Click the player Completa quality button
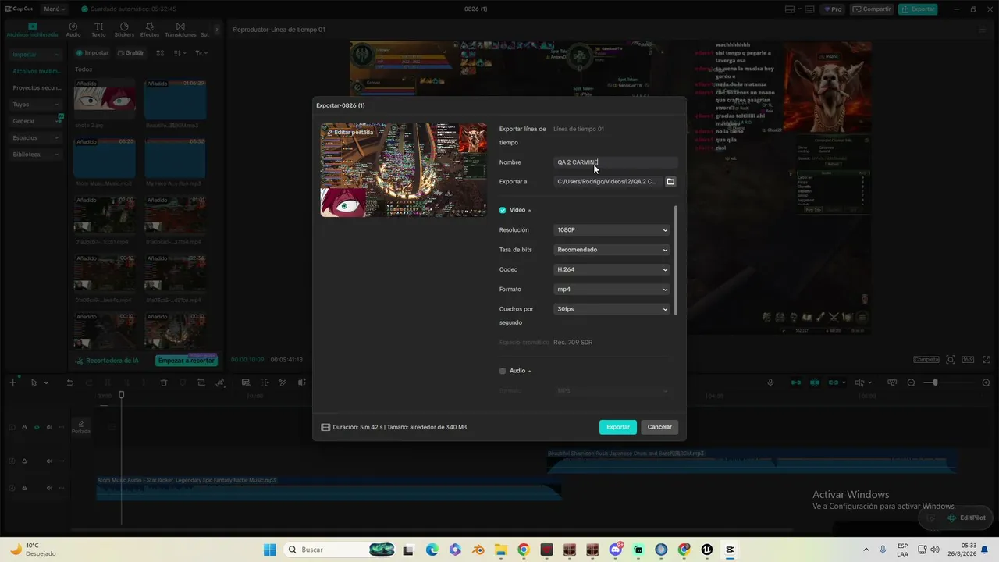The width and height of the screenshot is (999, 562). [926, 360]
